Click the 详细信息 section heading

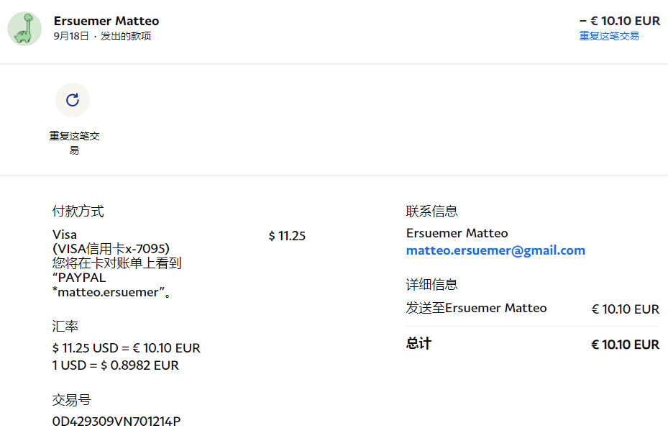[432, 285]
